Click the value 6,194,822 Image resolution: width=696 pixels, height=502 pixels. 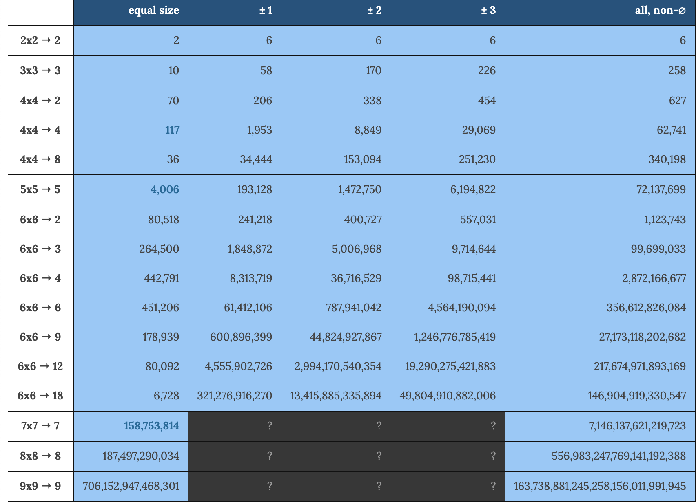coord(473,189)
